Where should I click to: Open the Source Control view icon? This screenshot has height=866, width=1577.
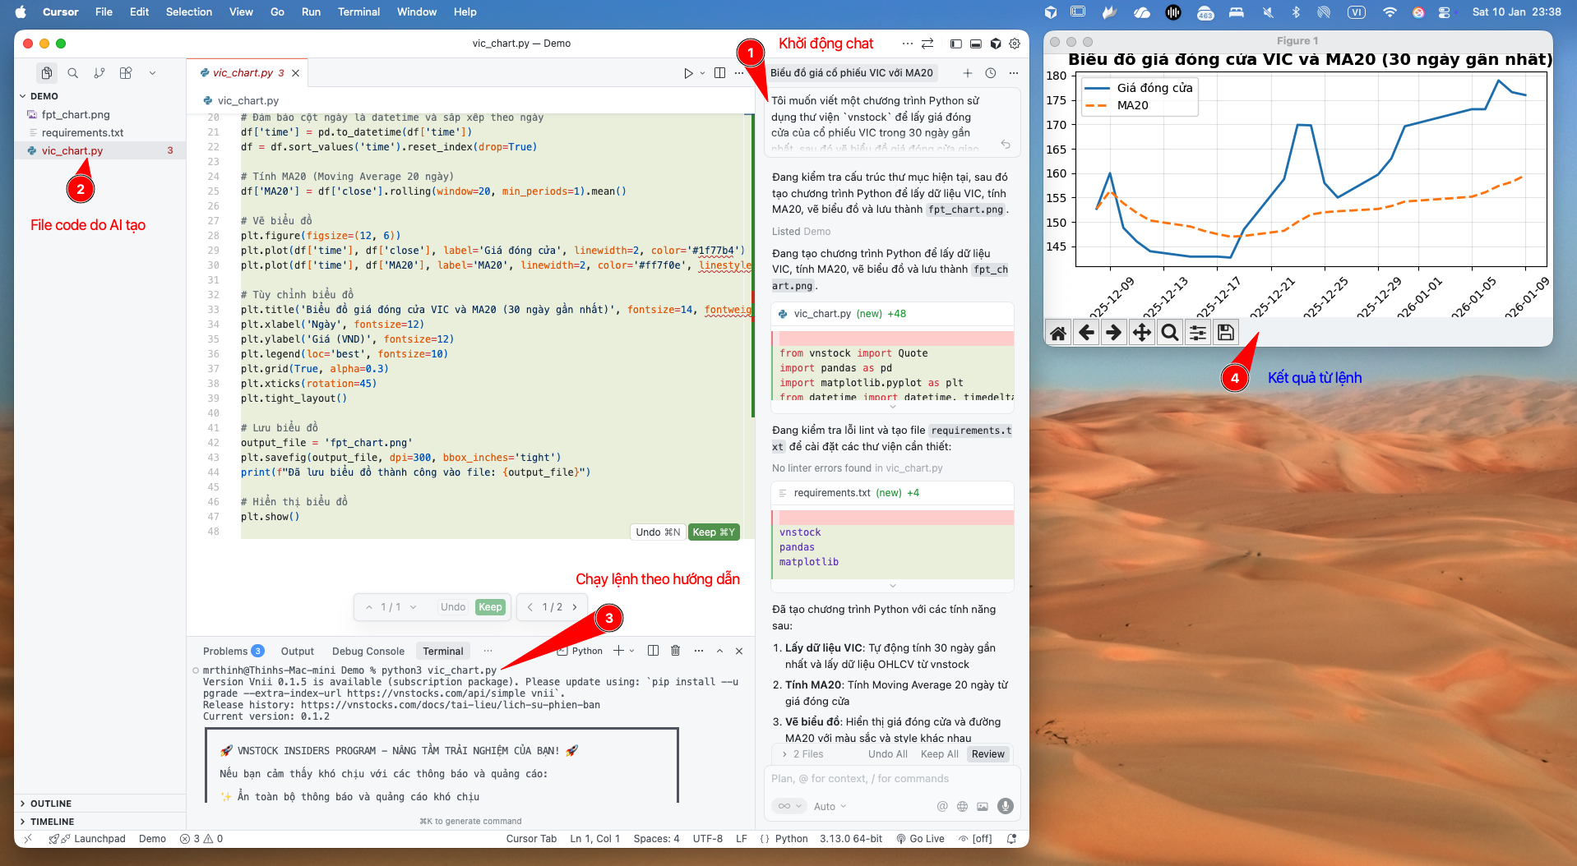99,73
